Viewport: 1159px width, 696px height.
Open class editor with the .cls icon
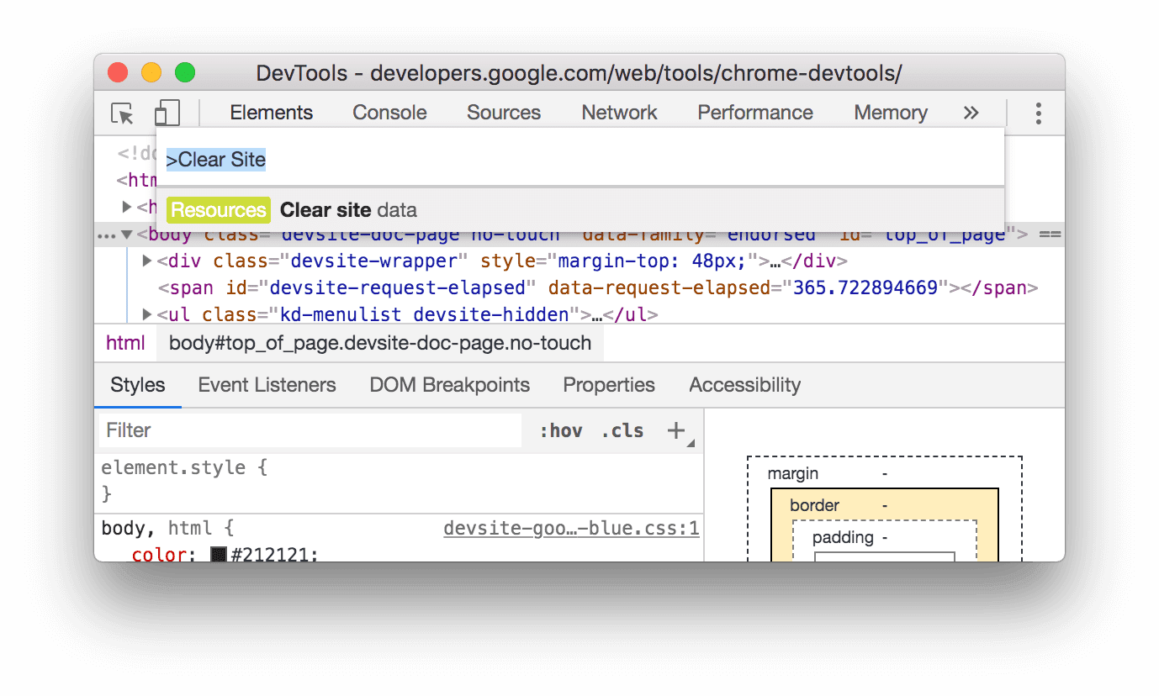[x=622, y=430]
